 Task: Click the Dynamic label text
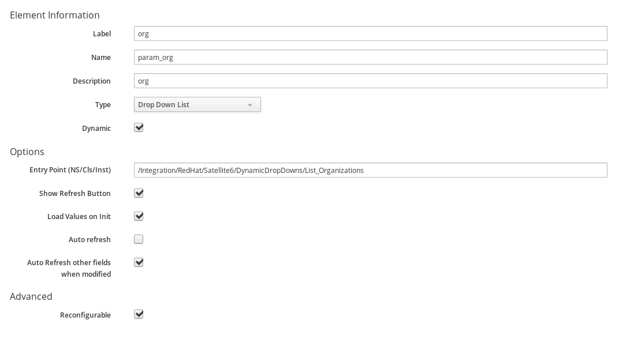coord(96,129)
